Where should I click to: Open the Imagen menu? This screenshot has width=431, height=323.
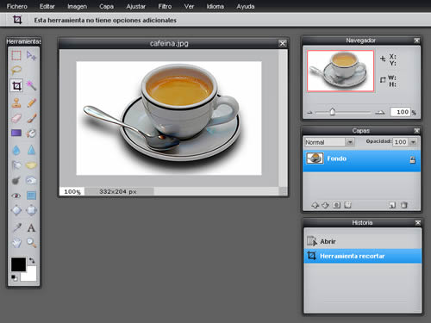point(77,6)
